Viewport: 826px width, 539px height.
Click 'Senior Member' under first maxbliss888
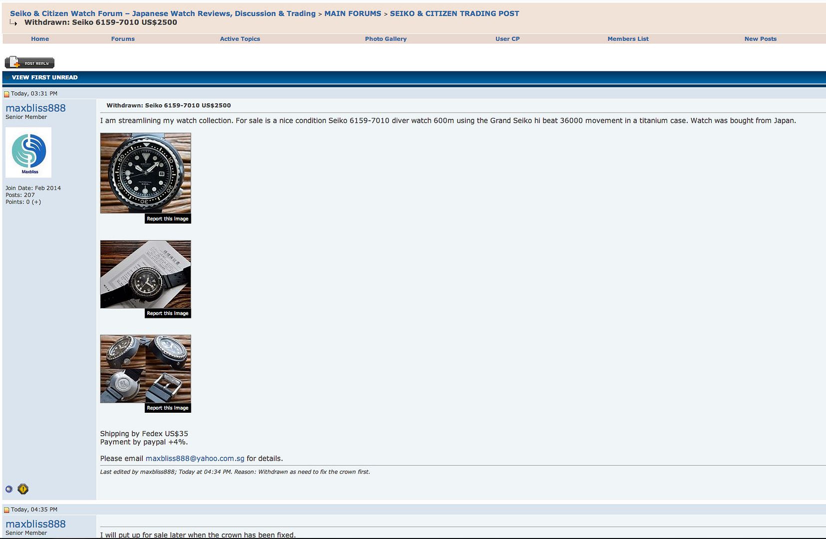[x=26, y=117]
